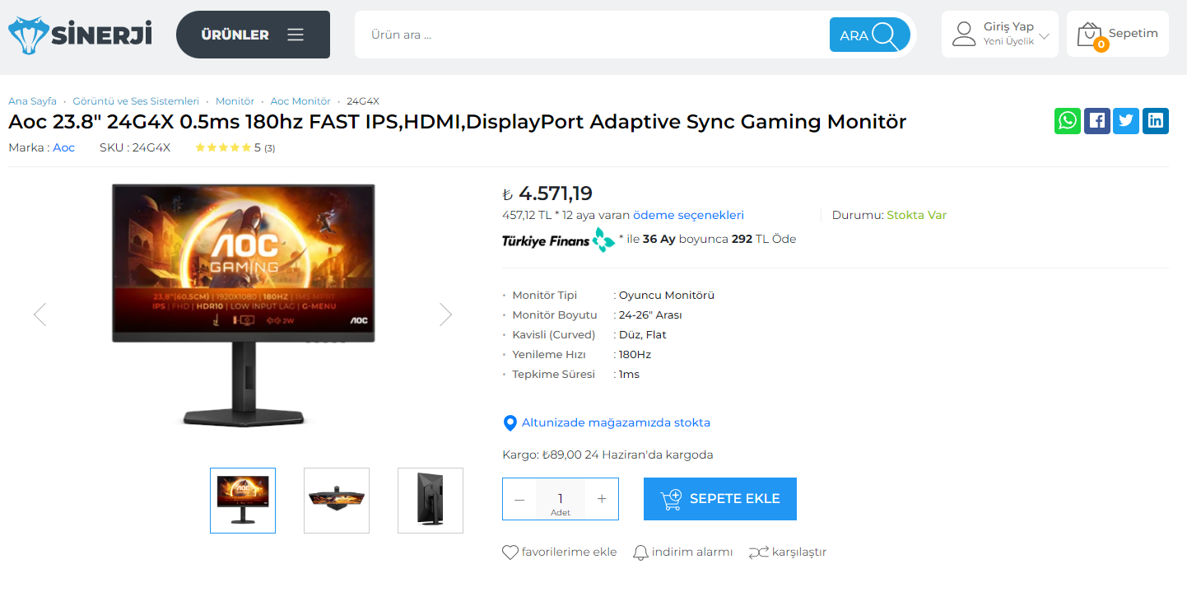1187x592 pixels.
Task: Select the rear-view monitor thumbnail
Action: point(430,501)
